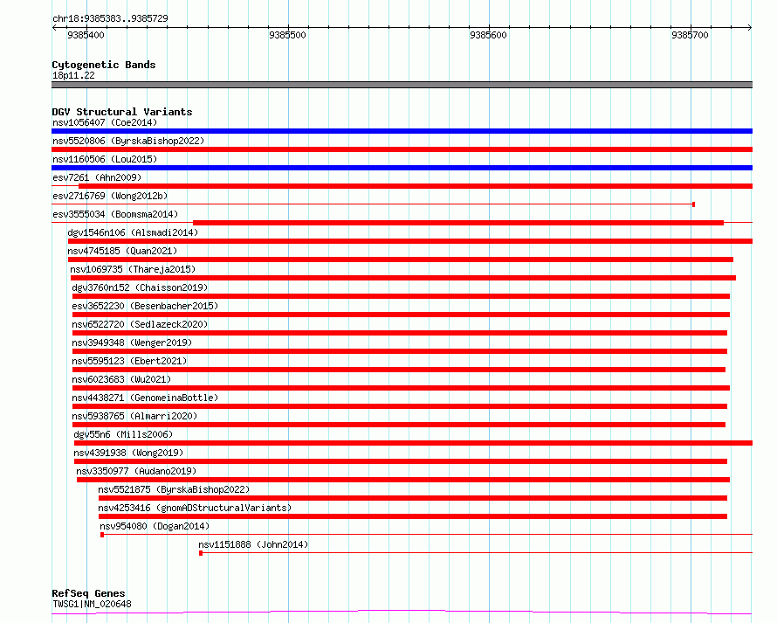Open esv3652230 (Besenbacher2015) label
777x623 pixels.
[145, 306]
